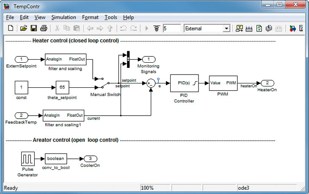The image size is (309, 194).
Task: Open the toolbar icon right of External dropdown
Action: pos(239,28)
